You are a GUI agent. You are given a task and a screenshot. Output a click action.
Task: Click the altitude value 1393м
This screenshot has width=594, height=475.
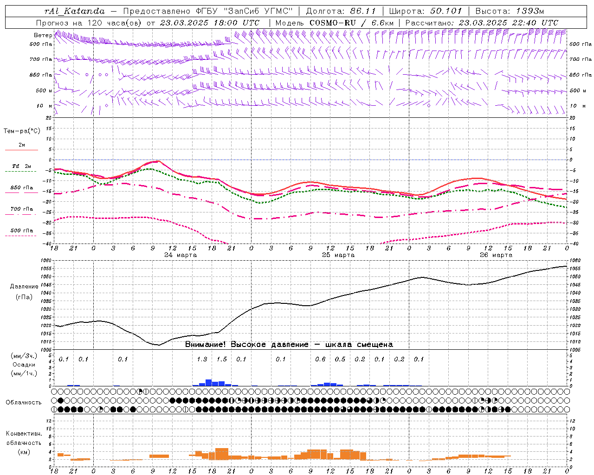(x=530, y=11)
